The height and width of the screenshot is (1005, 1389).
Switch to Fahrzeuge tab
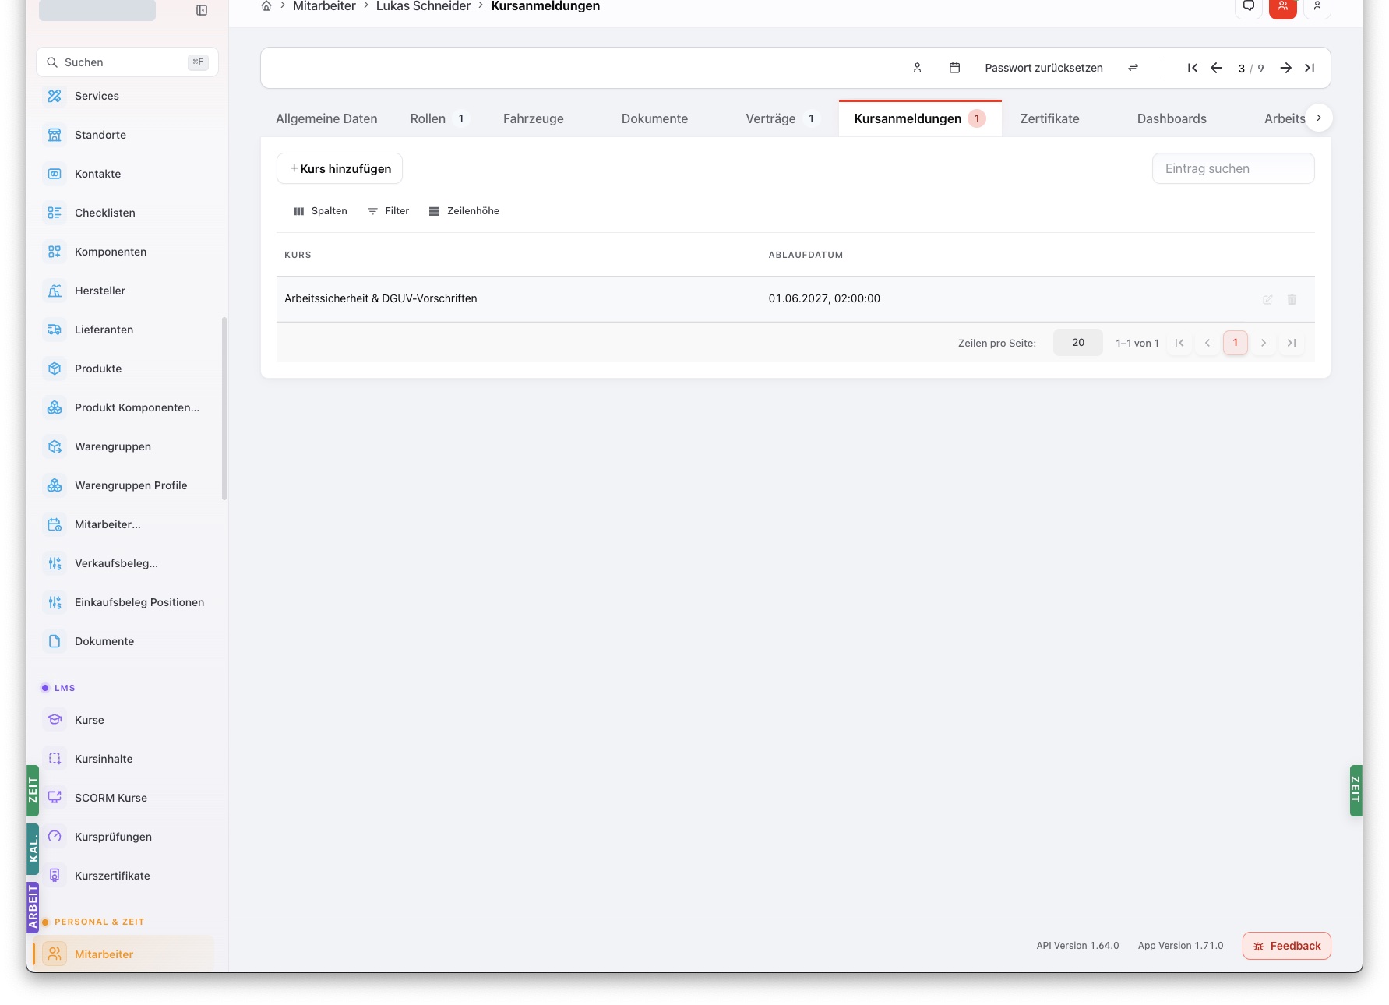[534, 118]
